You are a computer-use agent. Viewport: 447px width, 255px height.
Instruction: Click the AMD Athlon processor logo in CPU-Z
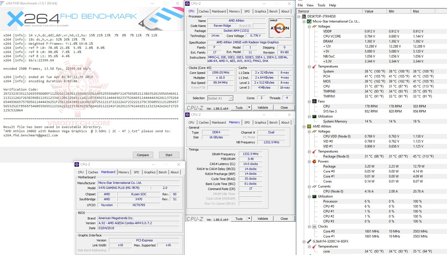pos(280,28)
